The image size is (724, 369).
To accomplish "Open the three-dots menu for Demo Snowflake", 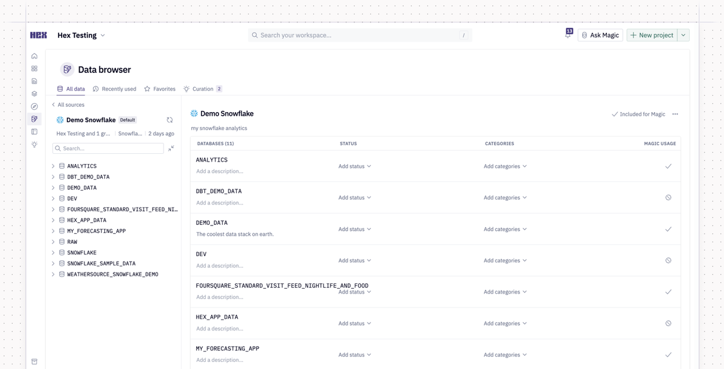I will (675, 114).
